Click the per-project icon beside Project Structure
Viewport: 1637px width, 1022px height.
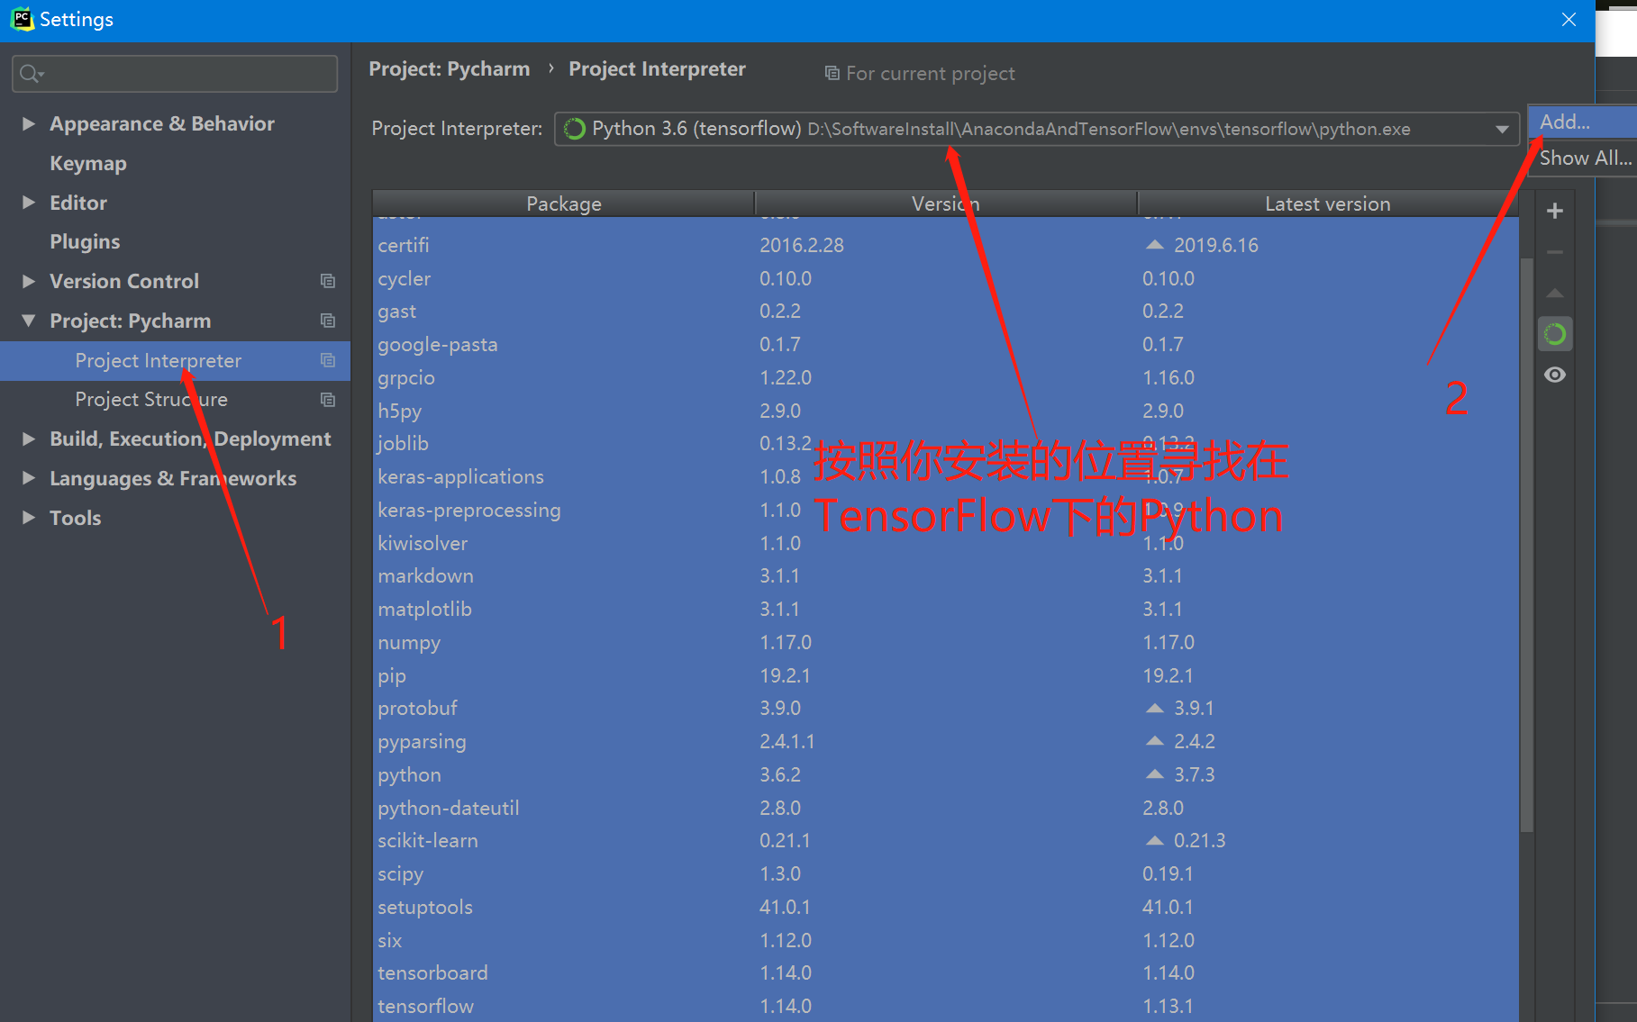click(328, 400)
